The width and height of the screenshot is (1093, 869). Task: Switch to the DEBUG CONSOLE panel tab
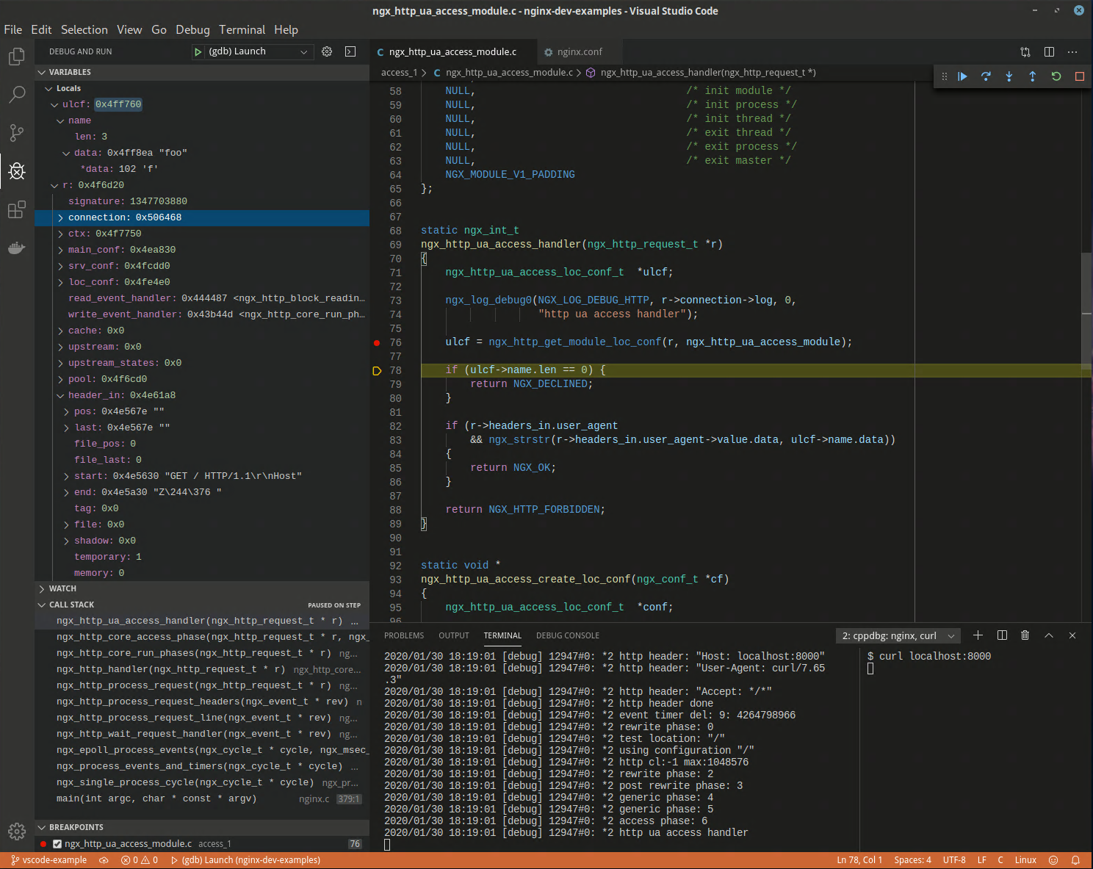(567, 635)
